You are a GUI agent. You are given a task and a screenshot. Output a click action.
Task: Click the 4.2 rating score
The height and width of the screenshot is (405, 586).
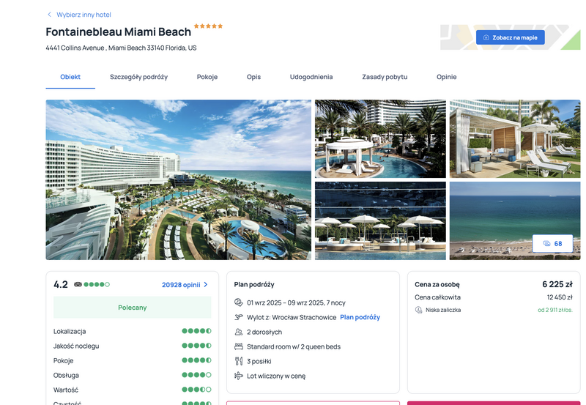(x=61, y=285)
